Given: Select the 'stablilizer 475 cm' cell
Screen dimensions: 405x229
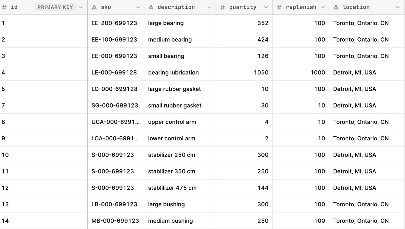Looking at the screenshot, I should click(180, 188).
